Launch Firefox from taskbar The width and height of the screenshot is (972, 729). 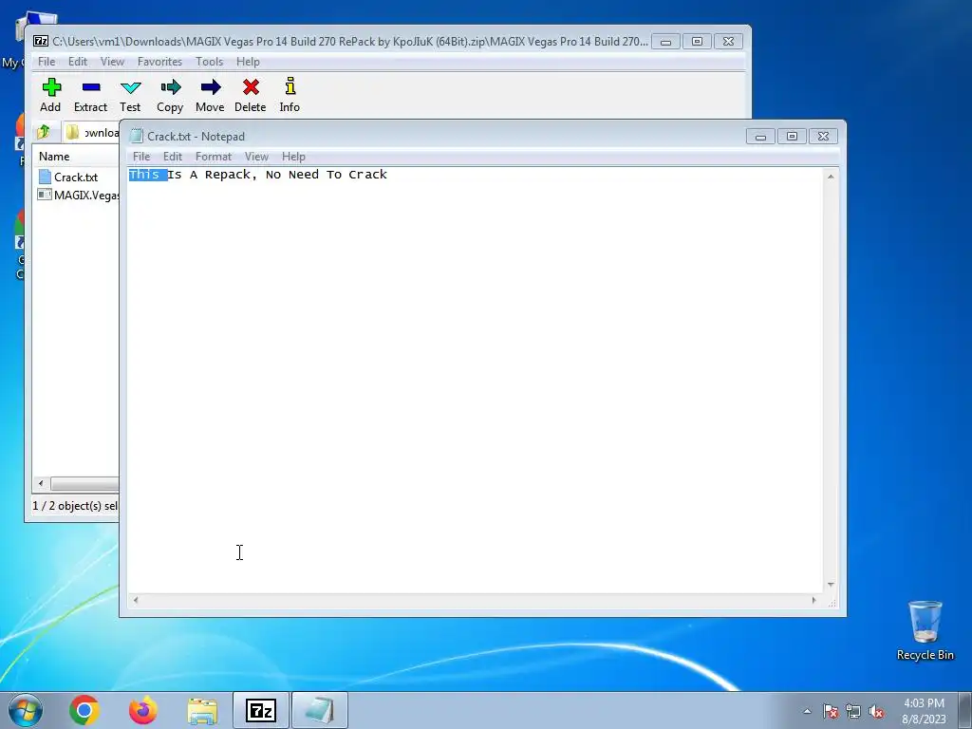(143, 710)
